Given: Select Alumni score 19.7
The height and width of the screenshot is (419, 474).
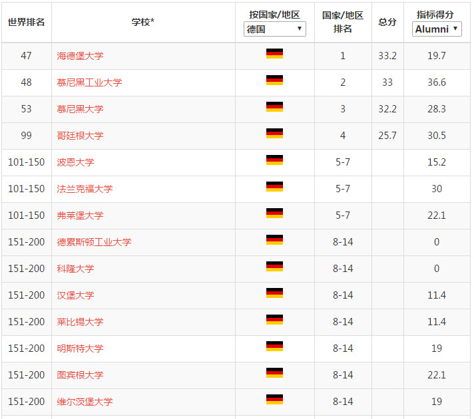Looking at the screenshot, I should tap(437, 56).
